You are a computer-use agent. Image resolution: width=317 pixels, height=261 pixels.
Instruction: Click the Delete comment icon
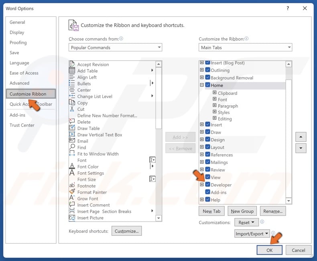point(72,121)
